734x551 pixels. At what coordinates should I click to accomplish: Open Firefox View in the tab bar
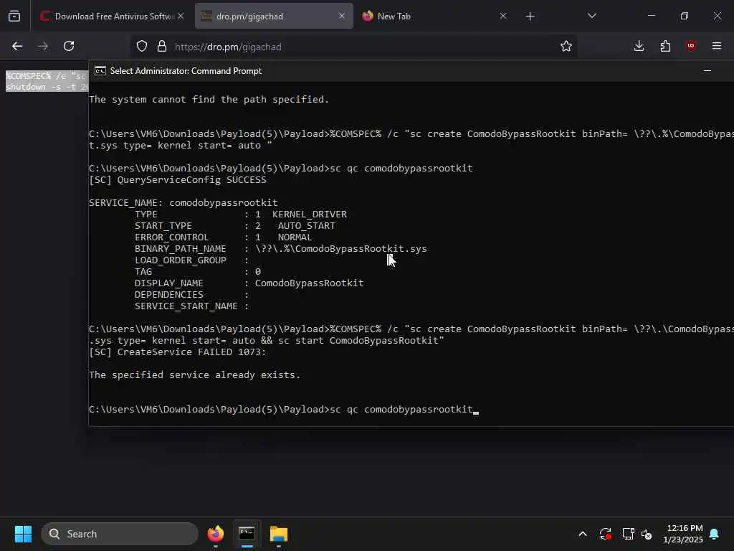[14, 17]
